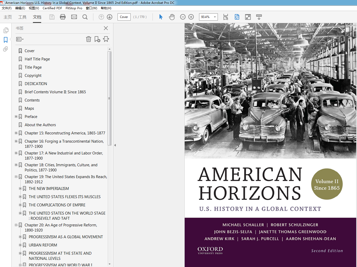The image size is (357, 267).
Task: Click the bookmarks scrollbar down arrow
Action: coord(110,264)
